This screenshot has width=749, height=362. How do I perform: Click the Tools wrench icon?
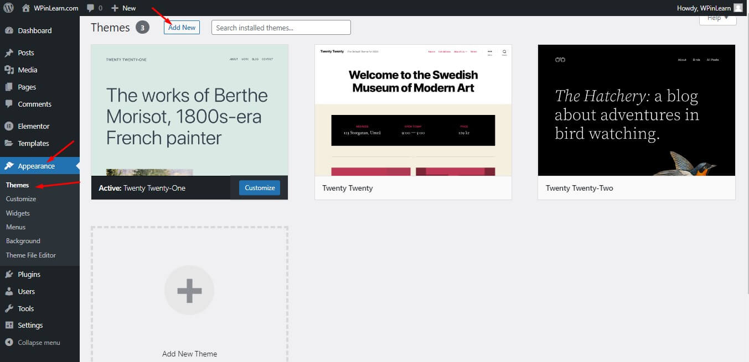click(9, 308)
